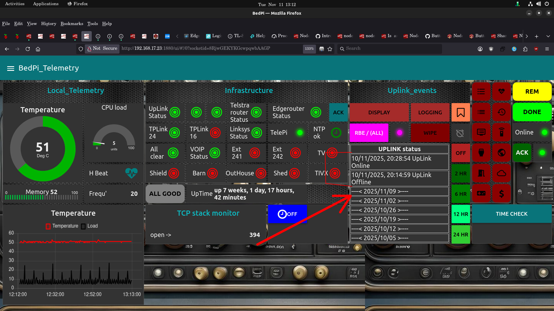Expand the 2025/11/09 uplink log entry
The height and width of the screenshot is (311, 554).
point(399,191)
